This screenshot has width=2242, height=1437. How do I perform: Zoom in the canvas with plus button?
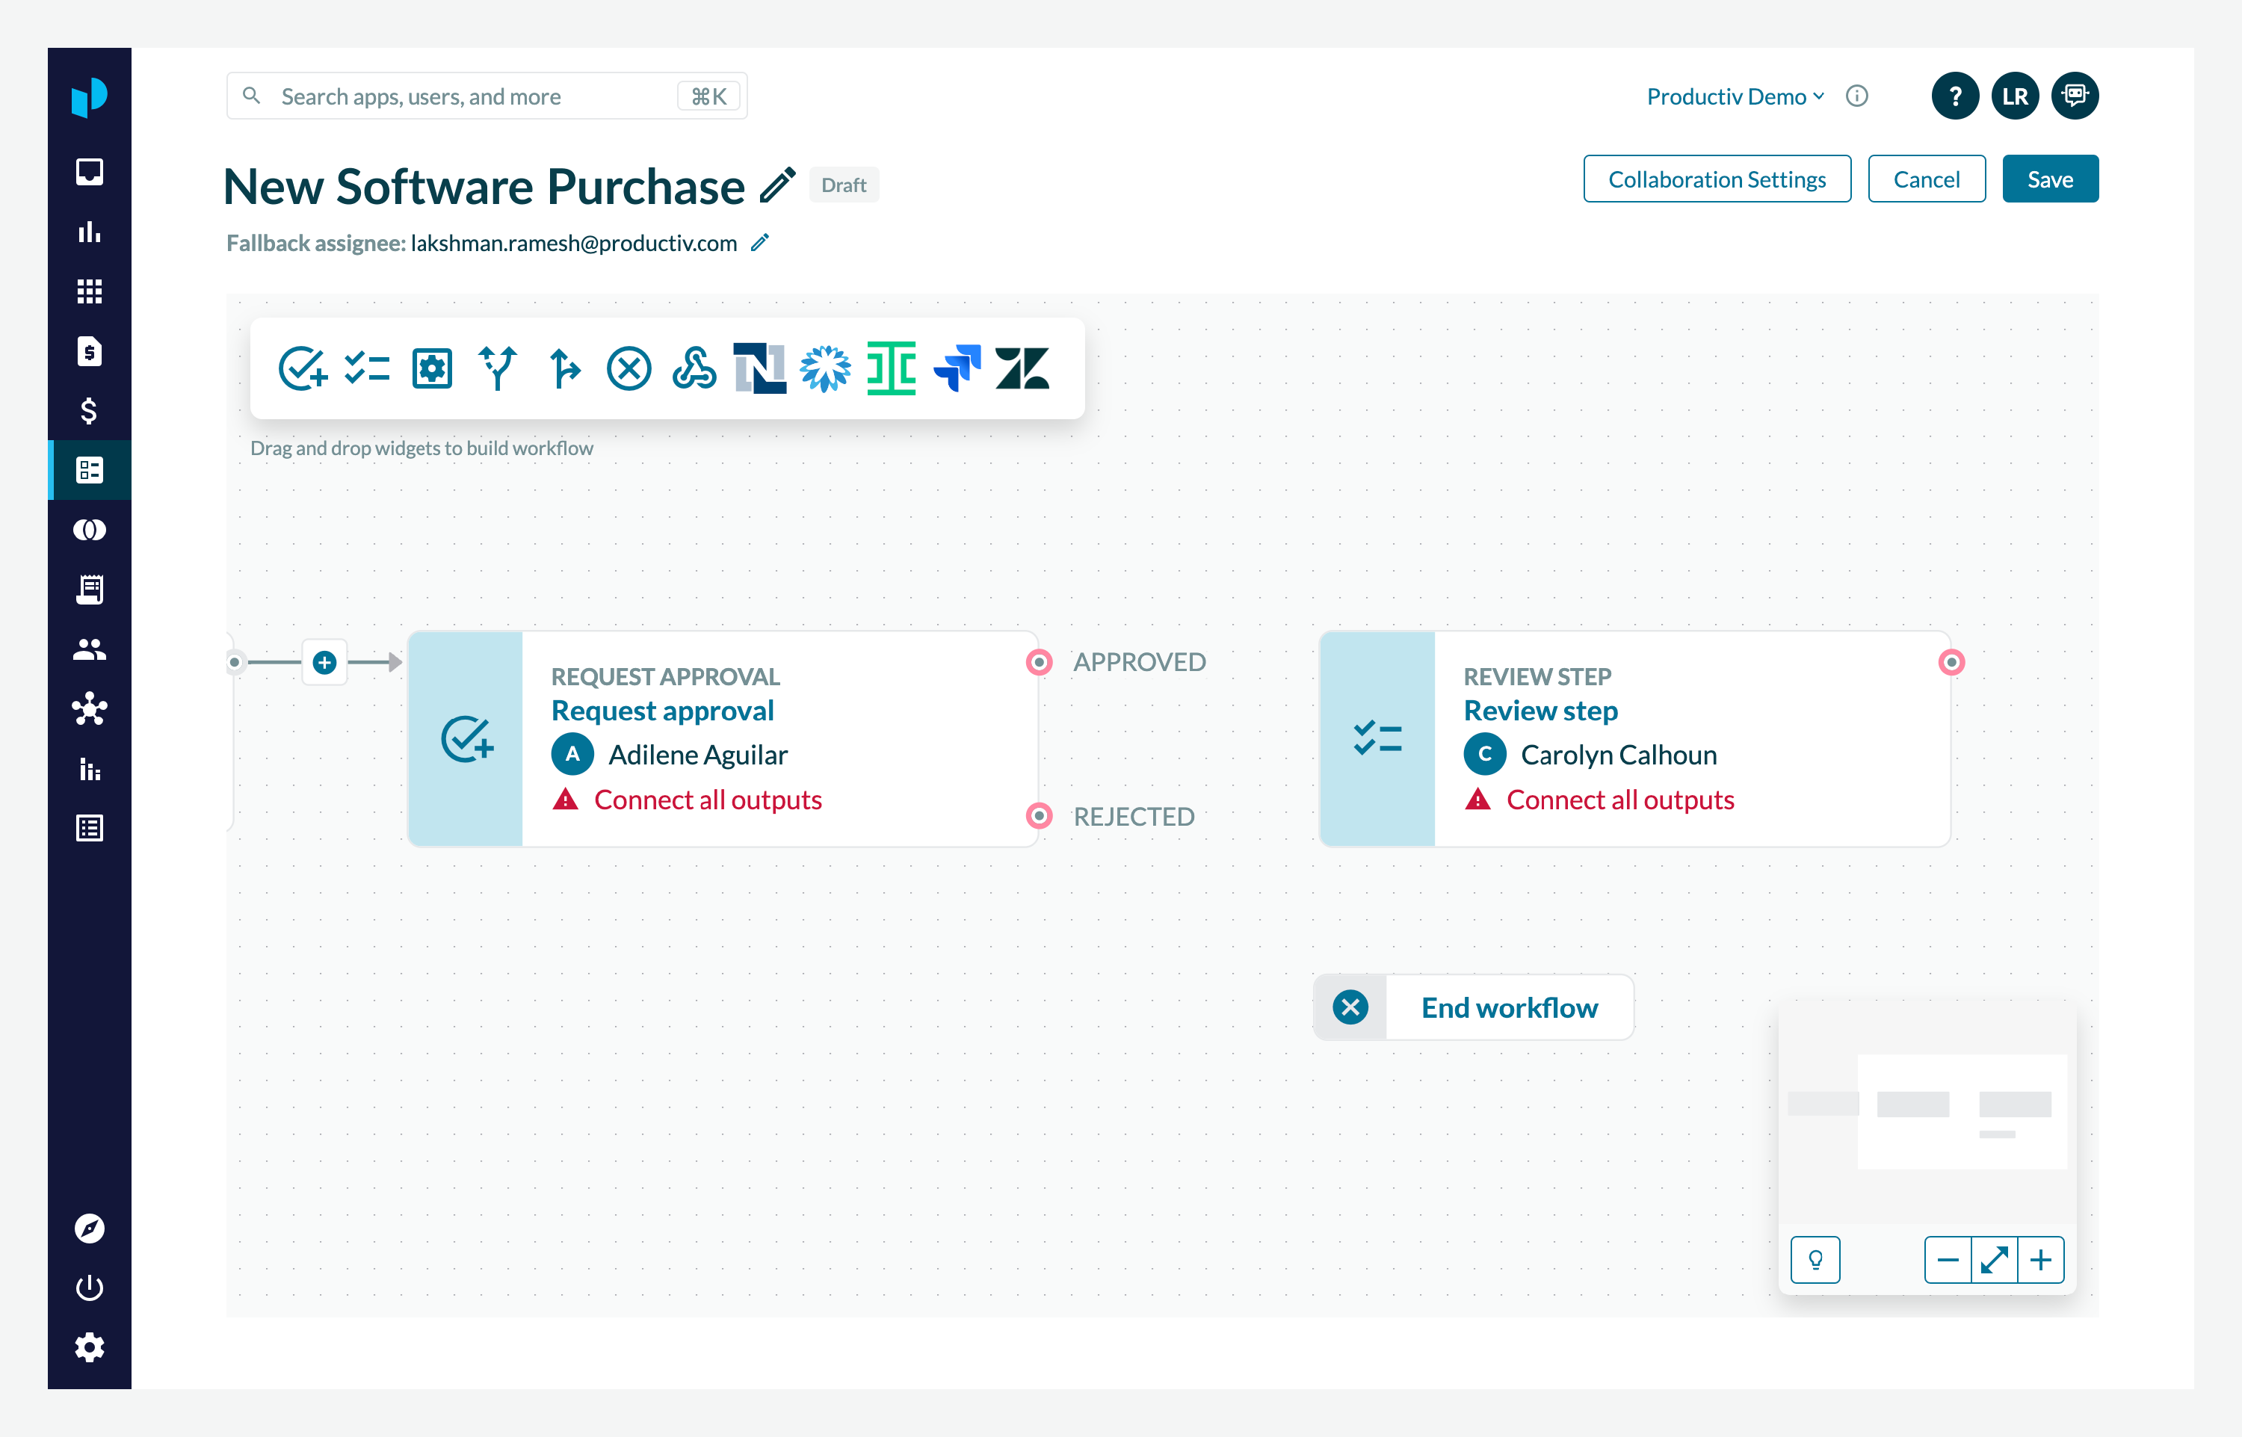point(2040,1261)
